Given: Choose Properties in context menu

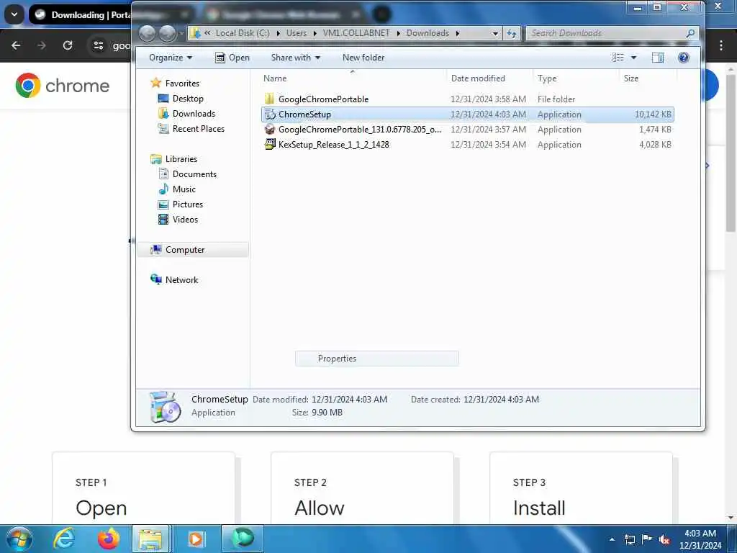Looking at the screenshot, I should pyautogui.click(x=376, y=359).
